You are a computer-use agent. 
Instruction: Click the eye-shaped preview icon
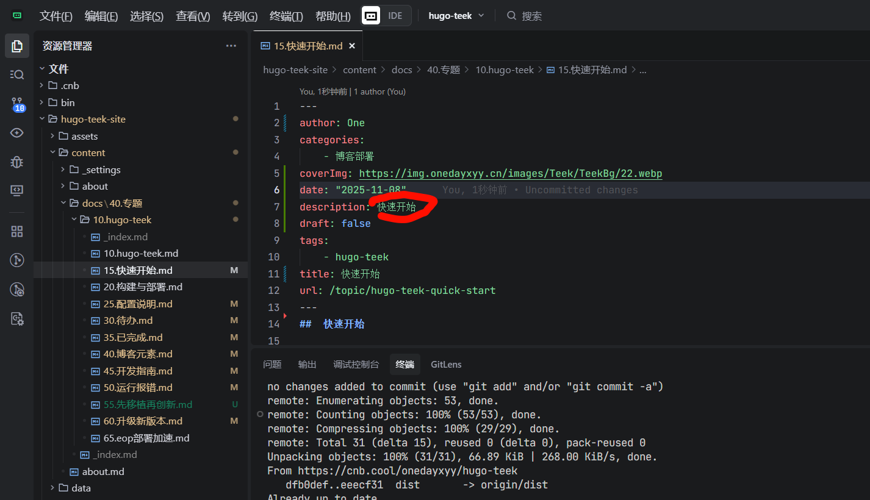(x=17, y=132)
